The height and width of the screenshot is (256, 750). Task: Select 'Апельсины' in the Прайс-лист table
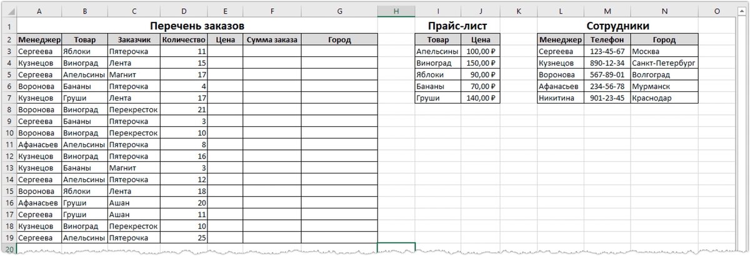(x=438, y=51)
